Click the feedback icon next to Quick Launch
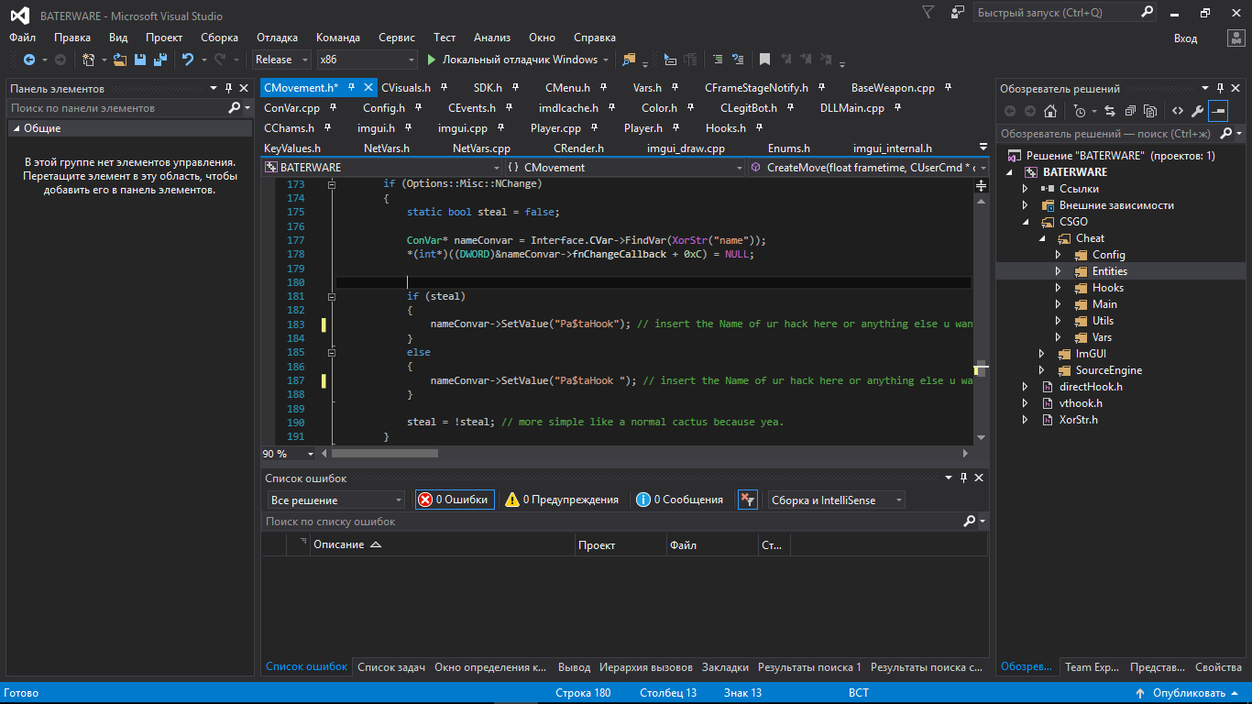Screen dimensions: 1252x704 coord(958,13)
